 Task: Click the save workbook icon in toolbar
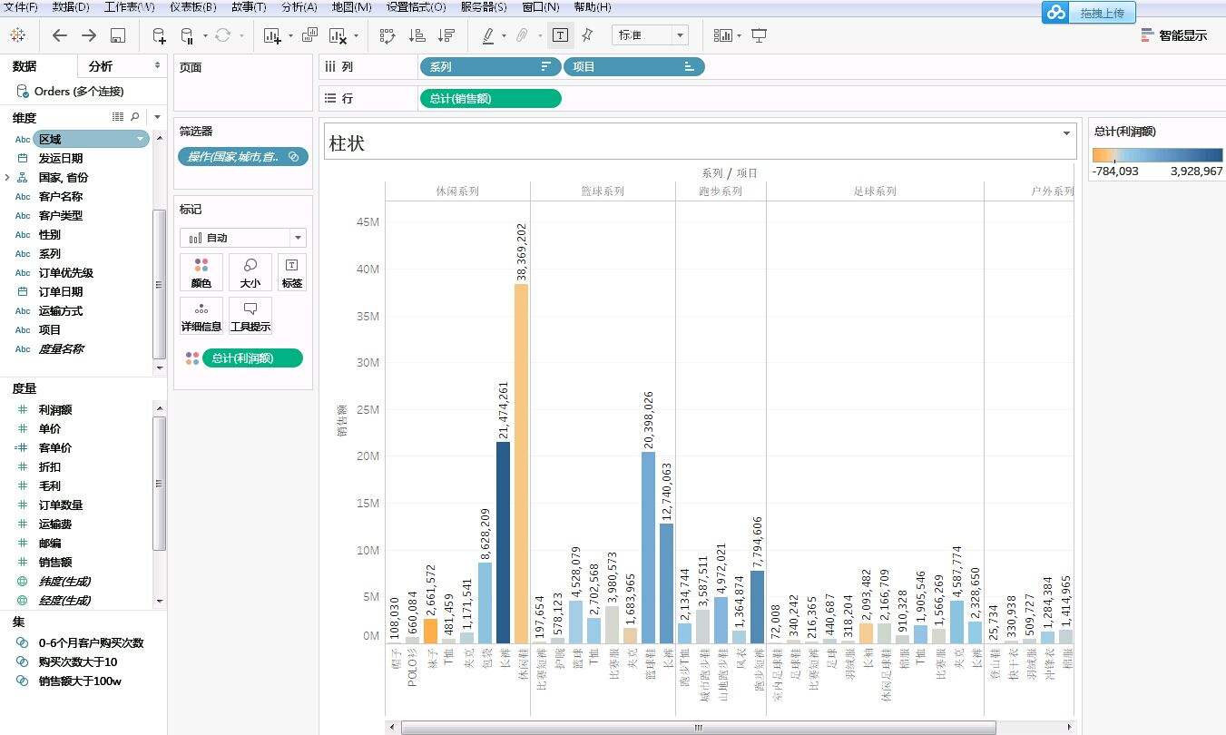point(118,35)
